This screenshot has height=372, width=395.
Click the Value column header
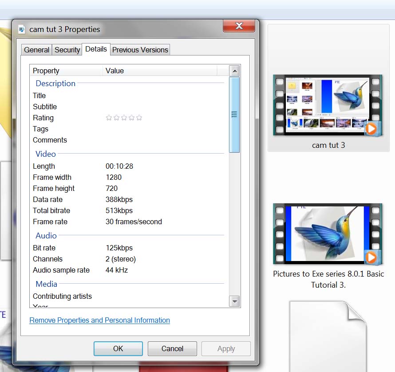pyautogui.click(x=160, y=71)
